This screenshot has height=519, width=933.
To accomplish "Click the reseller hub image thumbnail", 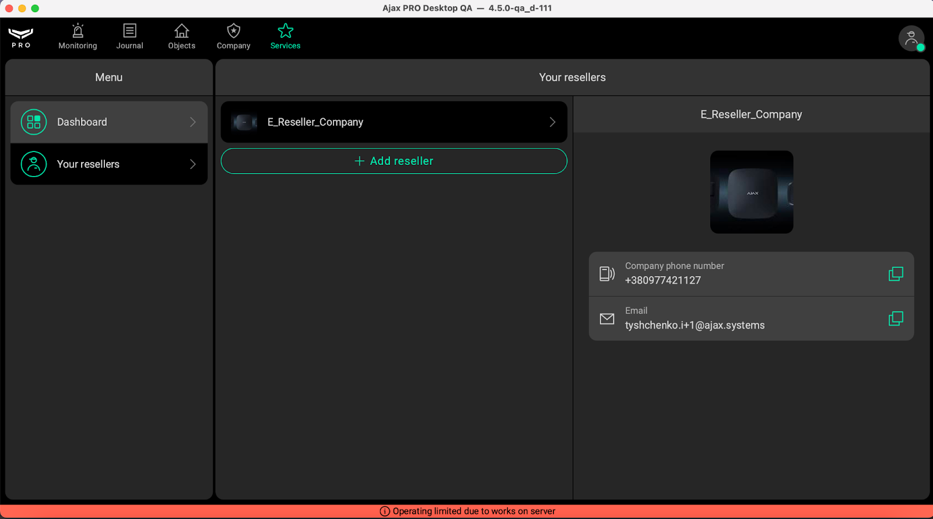I will [x=751, y=192].
